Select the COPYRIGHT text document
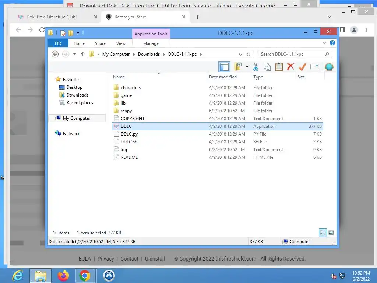The height and width of the screenshot is (283, 377). (218, 118)
